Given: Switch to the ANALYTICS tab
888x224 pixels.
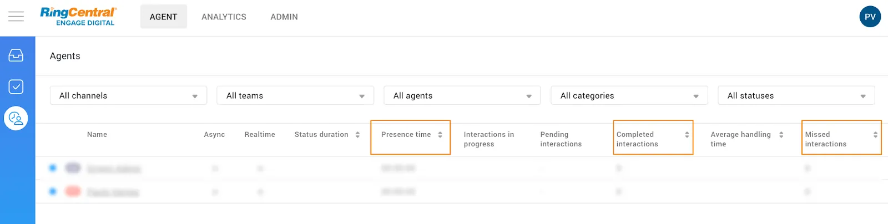Looking at the screenshot, I should click(224, 17).
